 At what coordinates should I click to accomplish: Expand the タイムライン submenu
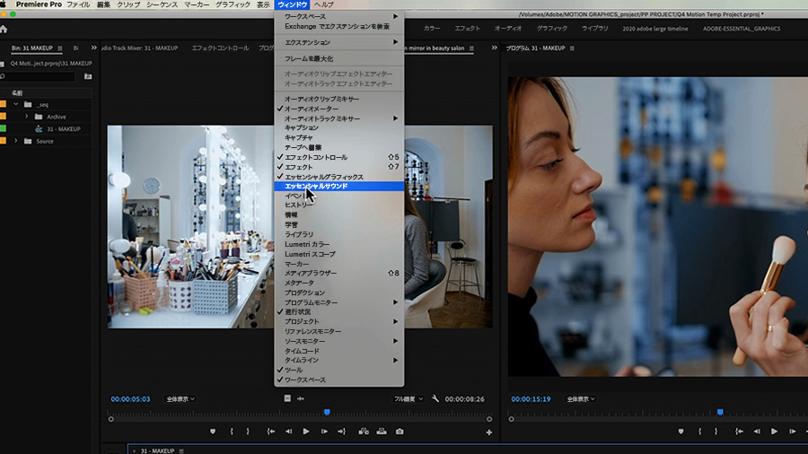pyautogui.click(x=339, y=361)
